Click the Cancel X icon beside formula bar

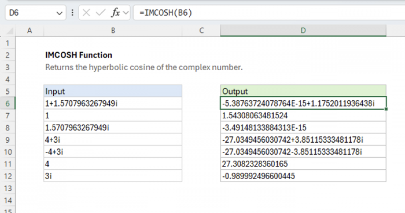coord(86,13)
